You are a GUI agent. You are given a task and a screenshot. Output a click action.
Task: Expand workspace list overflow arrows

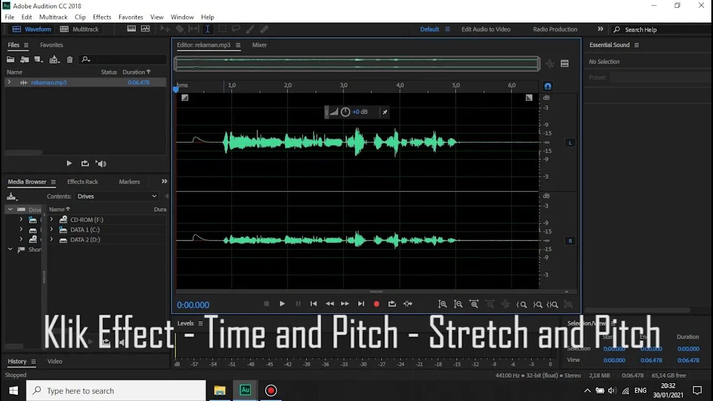click(600, 29)
